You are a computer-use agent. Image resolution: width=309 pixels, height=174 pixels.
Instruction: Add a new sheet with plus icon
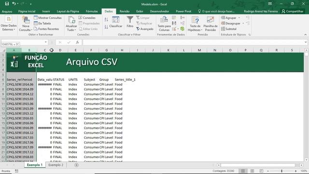[x=76, y=165]
